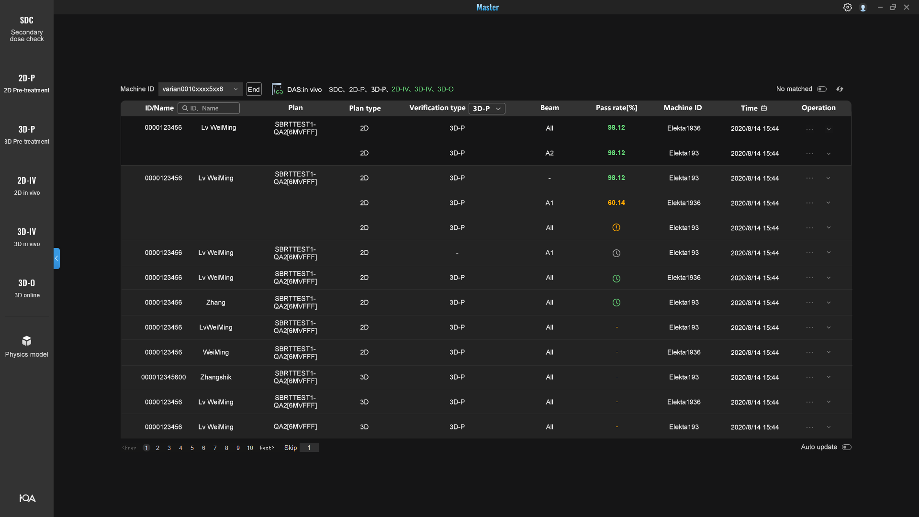The width and height of the screenshot is (919, 517).
Task: Click the orange warning pass rate icon
Action: pyautogui.click(x=616, y=228)
